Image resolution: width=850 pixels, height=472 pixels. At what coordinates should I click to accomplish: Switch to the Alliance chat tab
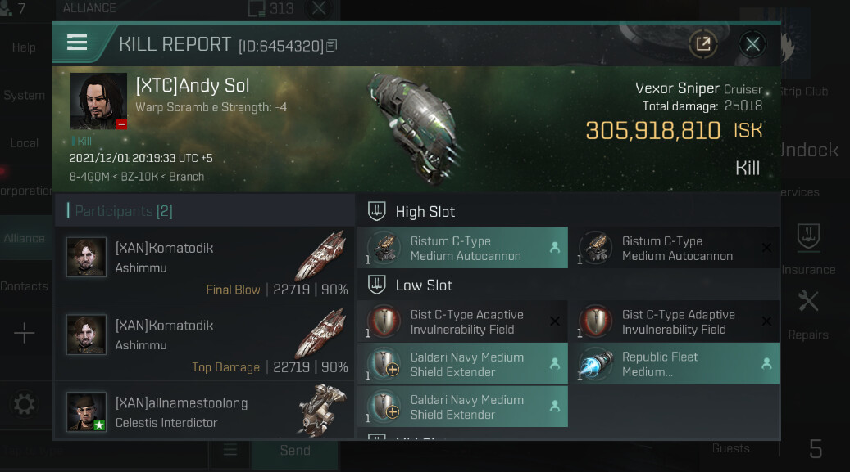[x=25, y=238]
